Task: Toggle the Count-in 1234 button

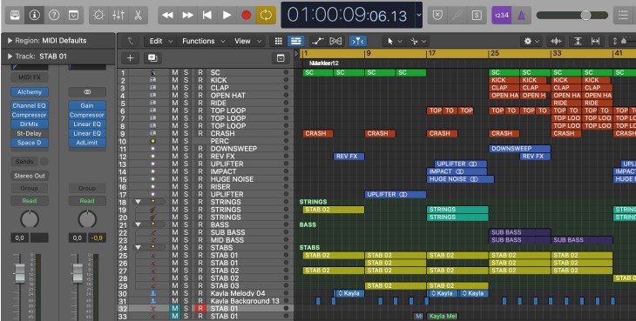Action: (x=501, y=16)
